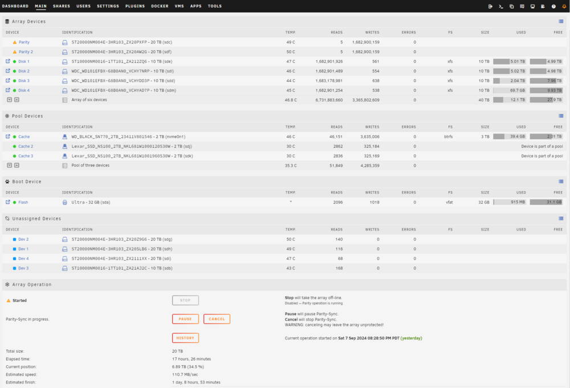Open the feedback speech-bubble icon
The image size is (570, 388).
522,6
